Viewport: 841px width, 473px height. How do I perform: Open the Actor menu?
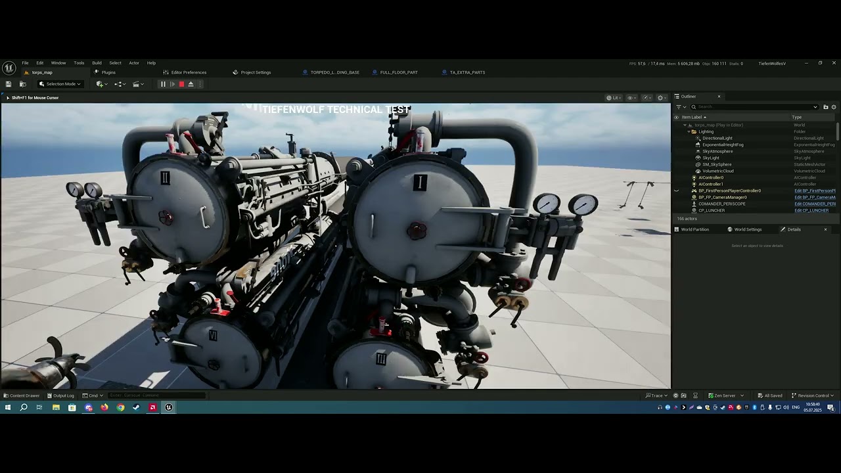tap(134, 63)
